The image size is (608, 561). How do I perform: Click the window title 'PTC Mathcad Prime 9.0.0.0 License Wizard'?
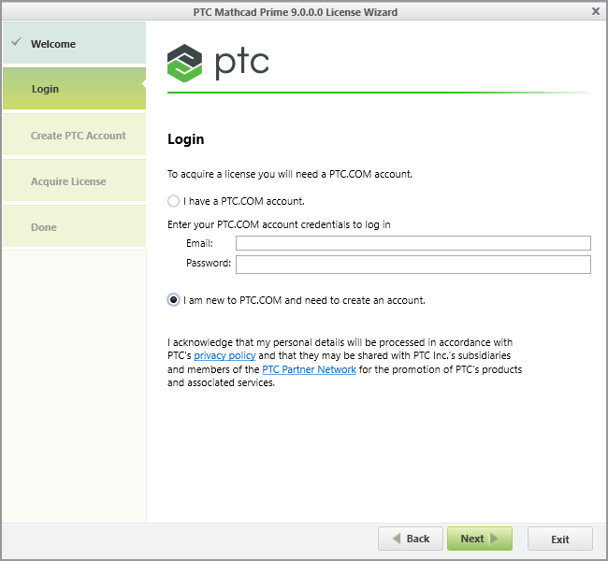[295, 12]
